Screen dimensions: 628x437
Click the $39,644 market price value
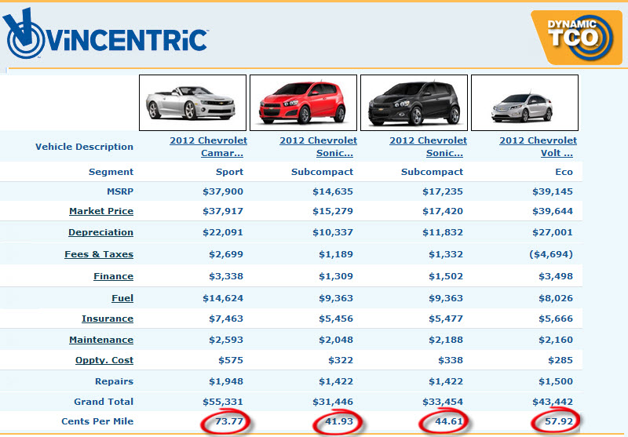553,211
